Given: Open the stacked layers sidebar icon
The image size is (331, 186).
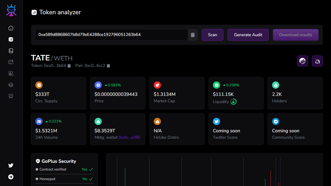Looking at the screenshot, I should click(11, 85).
